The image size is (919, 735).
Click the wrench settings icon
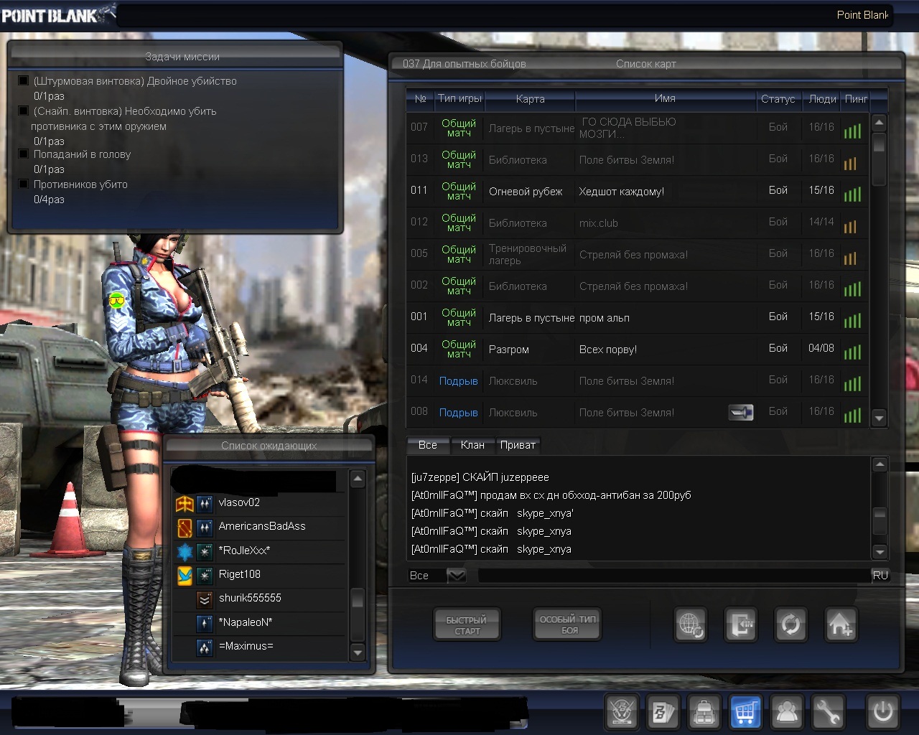click(828, 712)
